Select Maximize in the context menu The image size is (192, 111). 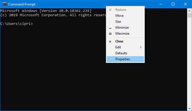point(125,34)
